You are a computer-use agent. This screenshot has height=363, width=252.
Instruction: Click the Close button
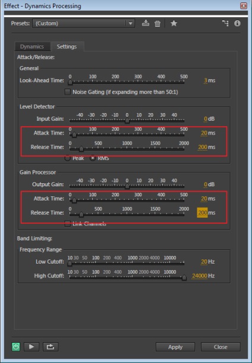220,347
